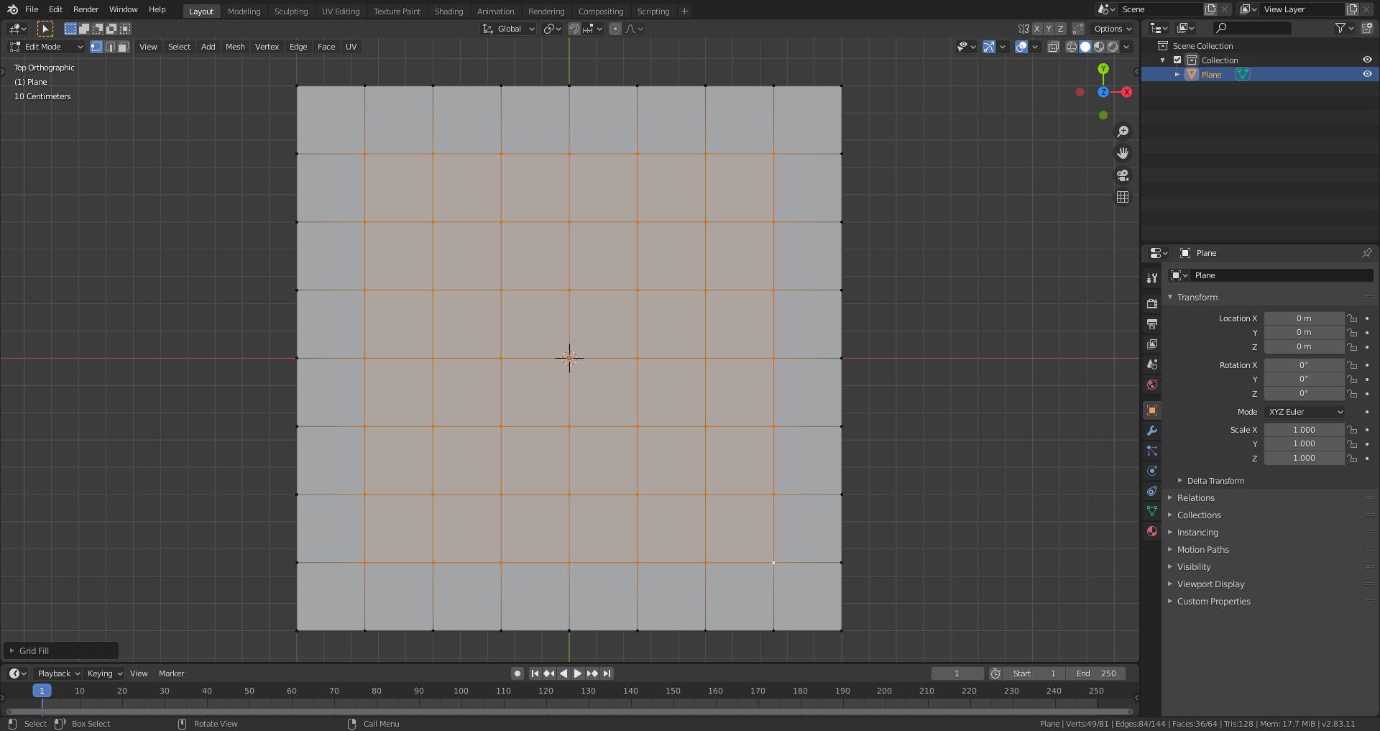
Task: Switch to the Texture Paint workspace
Action: point(397,11)
